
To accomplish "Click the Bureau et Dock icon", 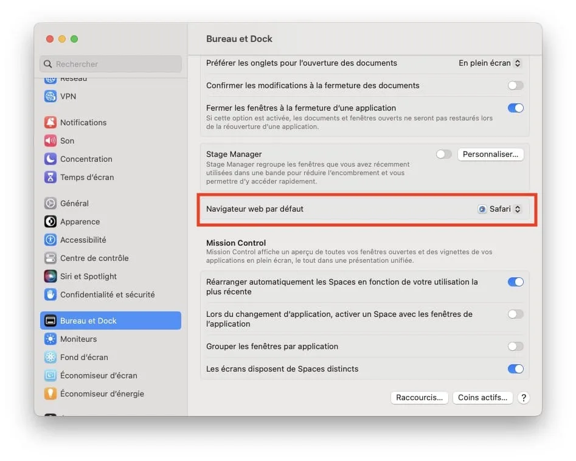I will tap(50, 321).
